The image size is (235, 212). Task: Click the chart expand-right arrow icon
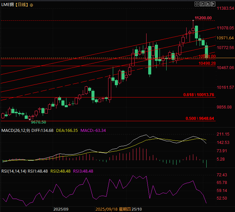(213, 4)
